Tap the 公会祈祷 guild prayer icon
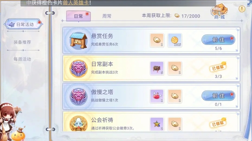Viewport: 252px width, 141px height. click(x=78, y=123)
